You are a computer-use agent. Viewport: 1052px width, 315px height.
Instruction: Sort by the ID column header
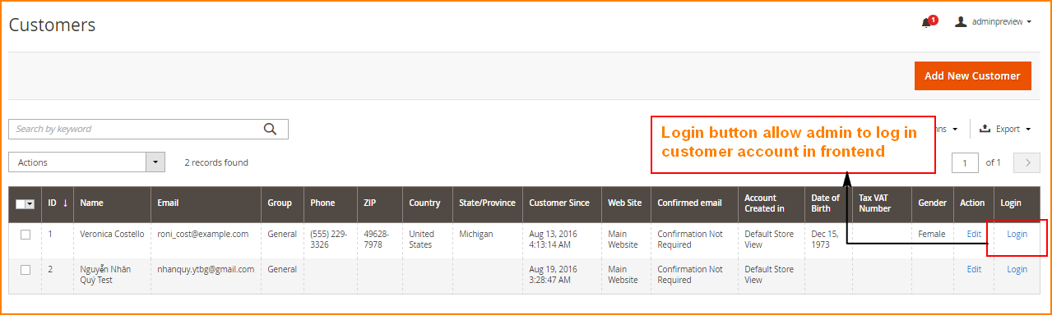tap(58, 203)
